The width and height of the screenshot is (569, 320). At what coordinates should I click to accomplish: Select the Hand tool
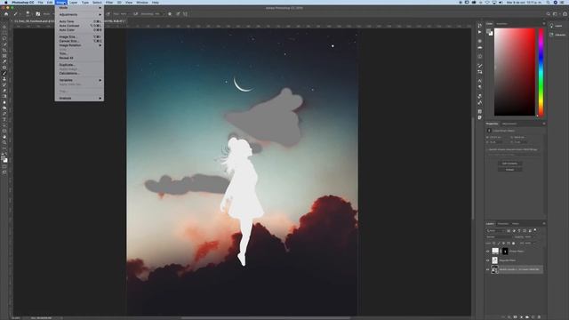(x=4, y=137)
